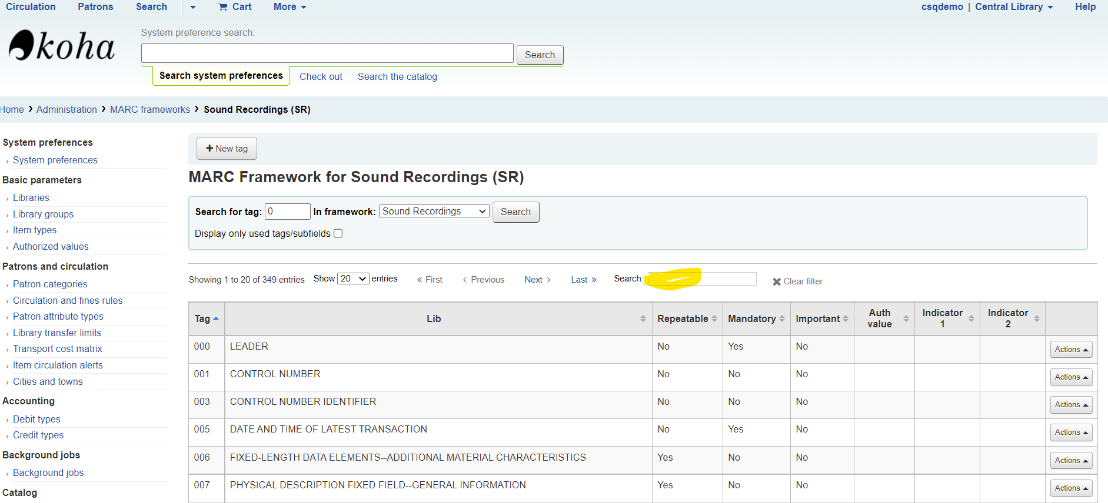Open System preferences sidebar link
Viewport: 1108px width, 503px height.
pyautogui.click(x=55, y=160)
